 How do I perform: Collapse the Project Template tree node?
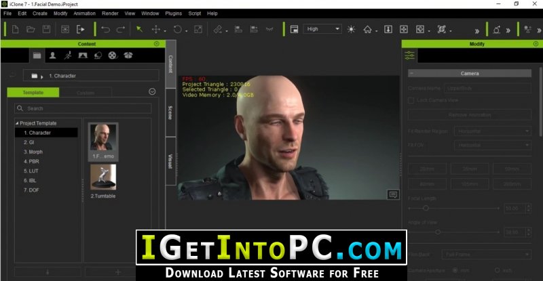point(17,123)
